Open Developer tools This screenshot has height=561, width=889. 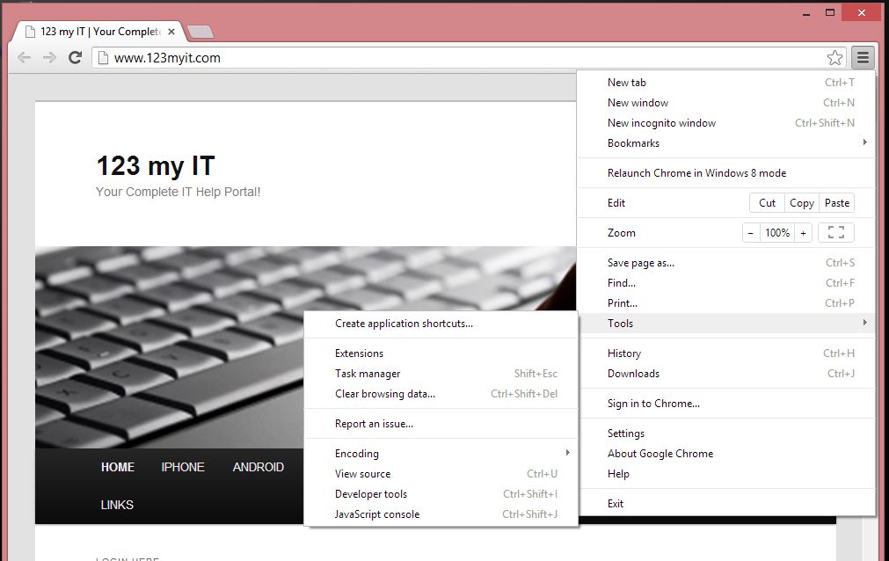(441, 494)
